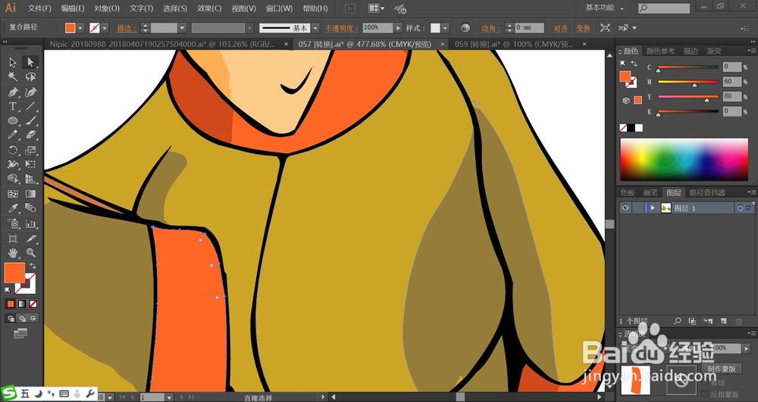
Task: Select the Scale tool
Action: [x=30, y=150]
